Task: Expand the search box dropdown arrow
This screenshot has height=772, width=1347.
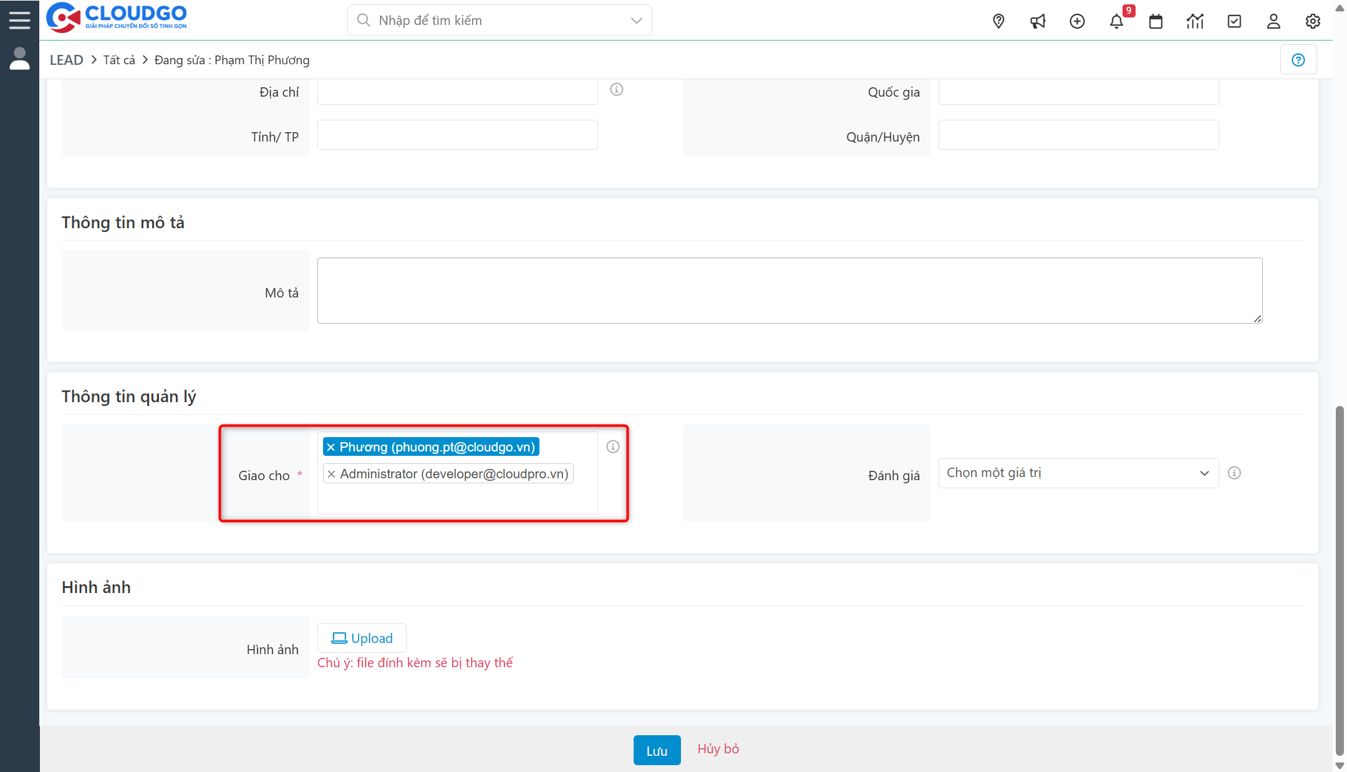Action: click(x=636, y=21)
